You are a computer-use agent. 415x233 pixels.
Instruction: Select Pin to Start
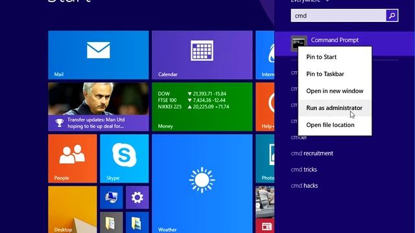point(335,57)
